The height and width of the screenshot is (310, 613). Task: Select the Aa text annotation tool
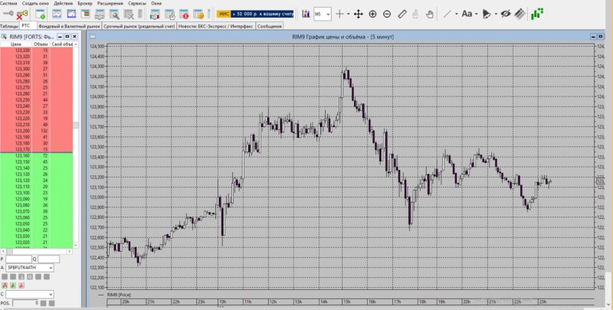467,14
